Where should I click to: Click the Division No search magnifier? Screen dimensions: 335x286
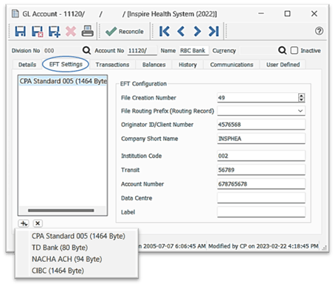coord(86,51)
